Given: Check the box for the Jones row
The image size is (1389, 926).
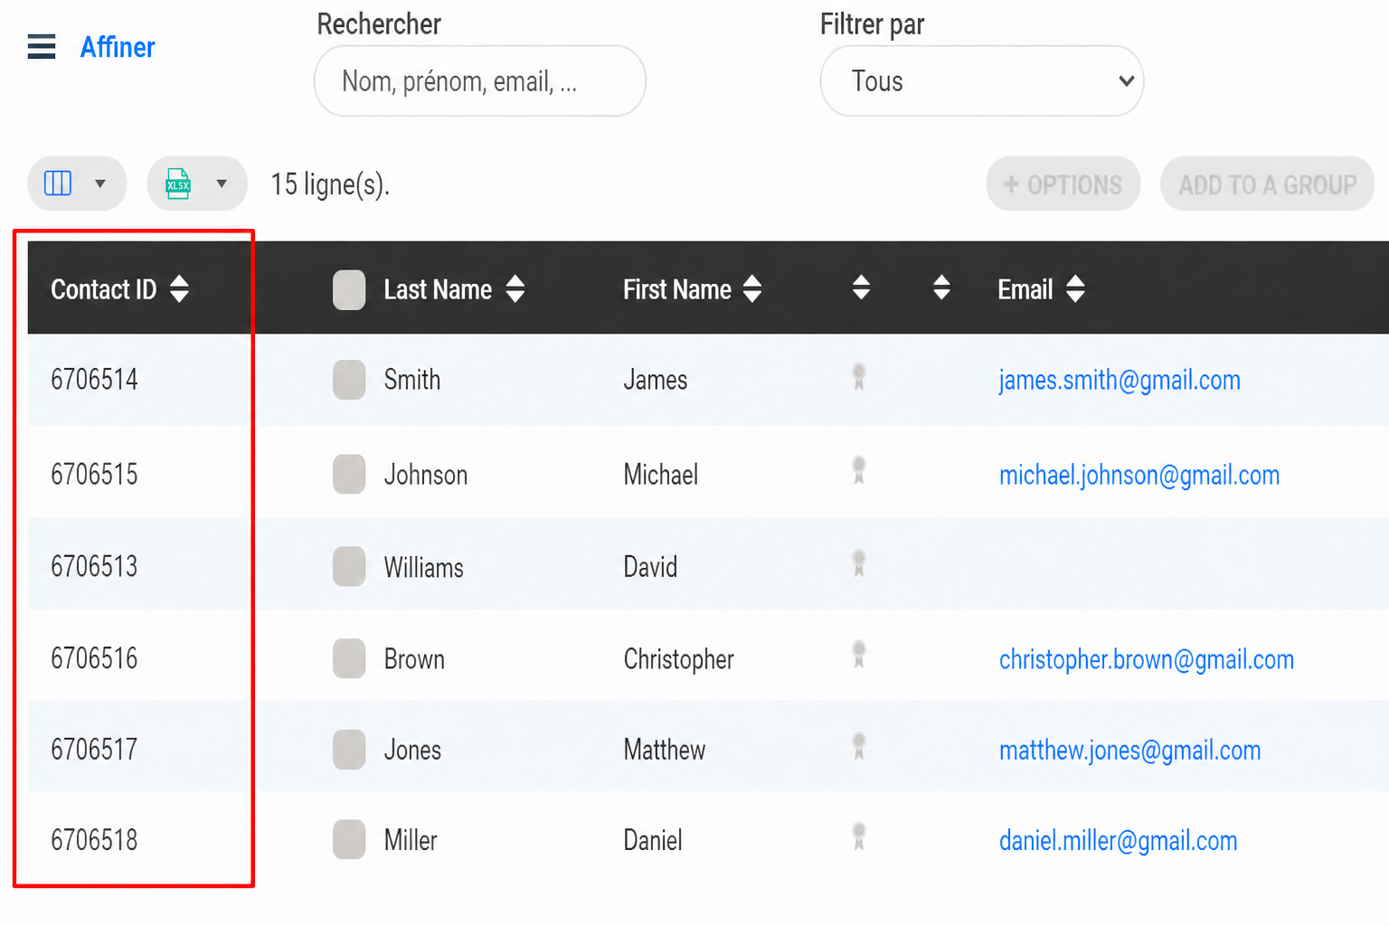Looking at the screenshot, I should [349, 750].
